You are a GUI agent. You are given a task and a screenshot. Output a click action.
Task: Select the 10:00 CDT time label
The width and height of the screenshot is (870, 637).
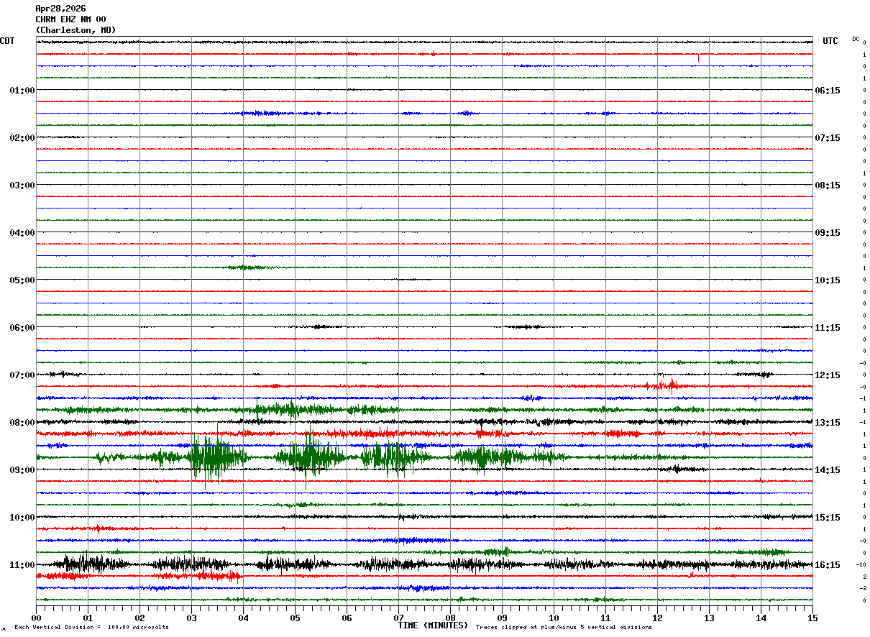point(22,518)
